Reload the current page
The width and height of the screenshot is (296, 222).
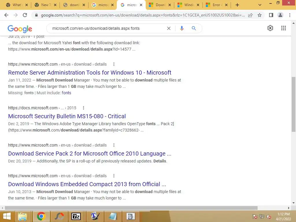pos(25,15)
